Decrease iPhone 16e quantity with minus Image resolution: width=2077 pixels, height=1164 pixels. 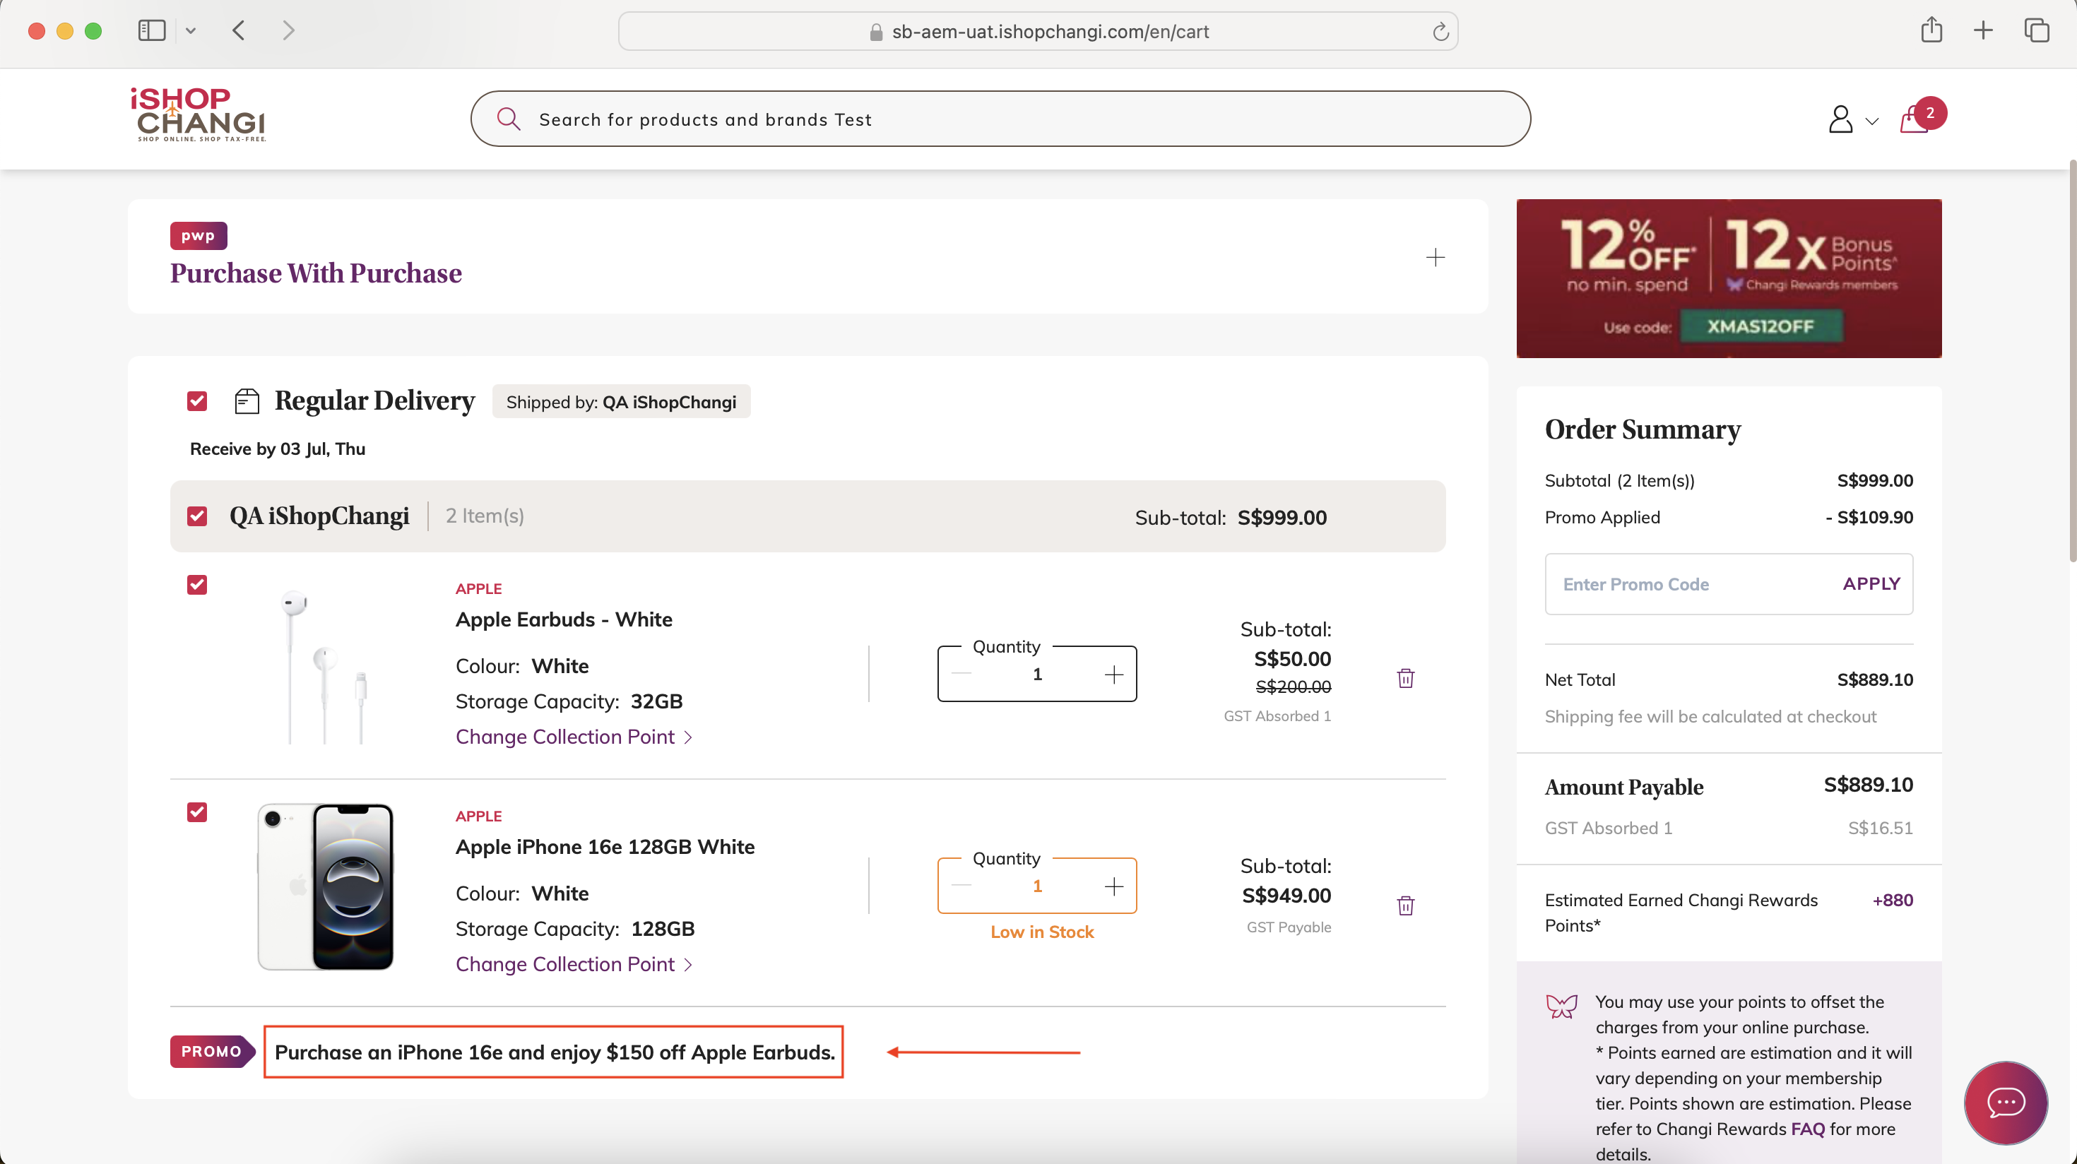click(961, 886)
